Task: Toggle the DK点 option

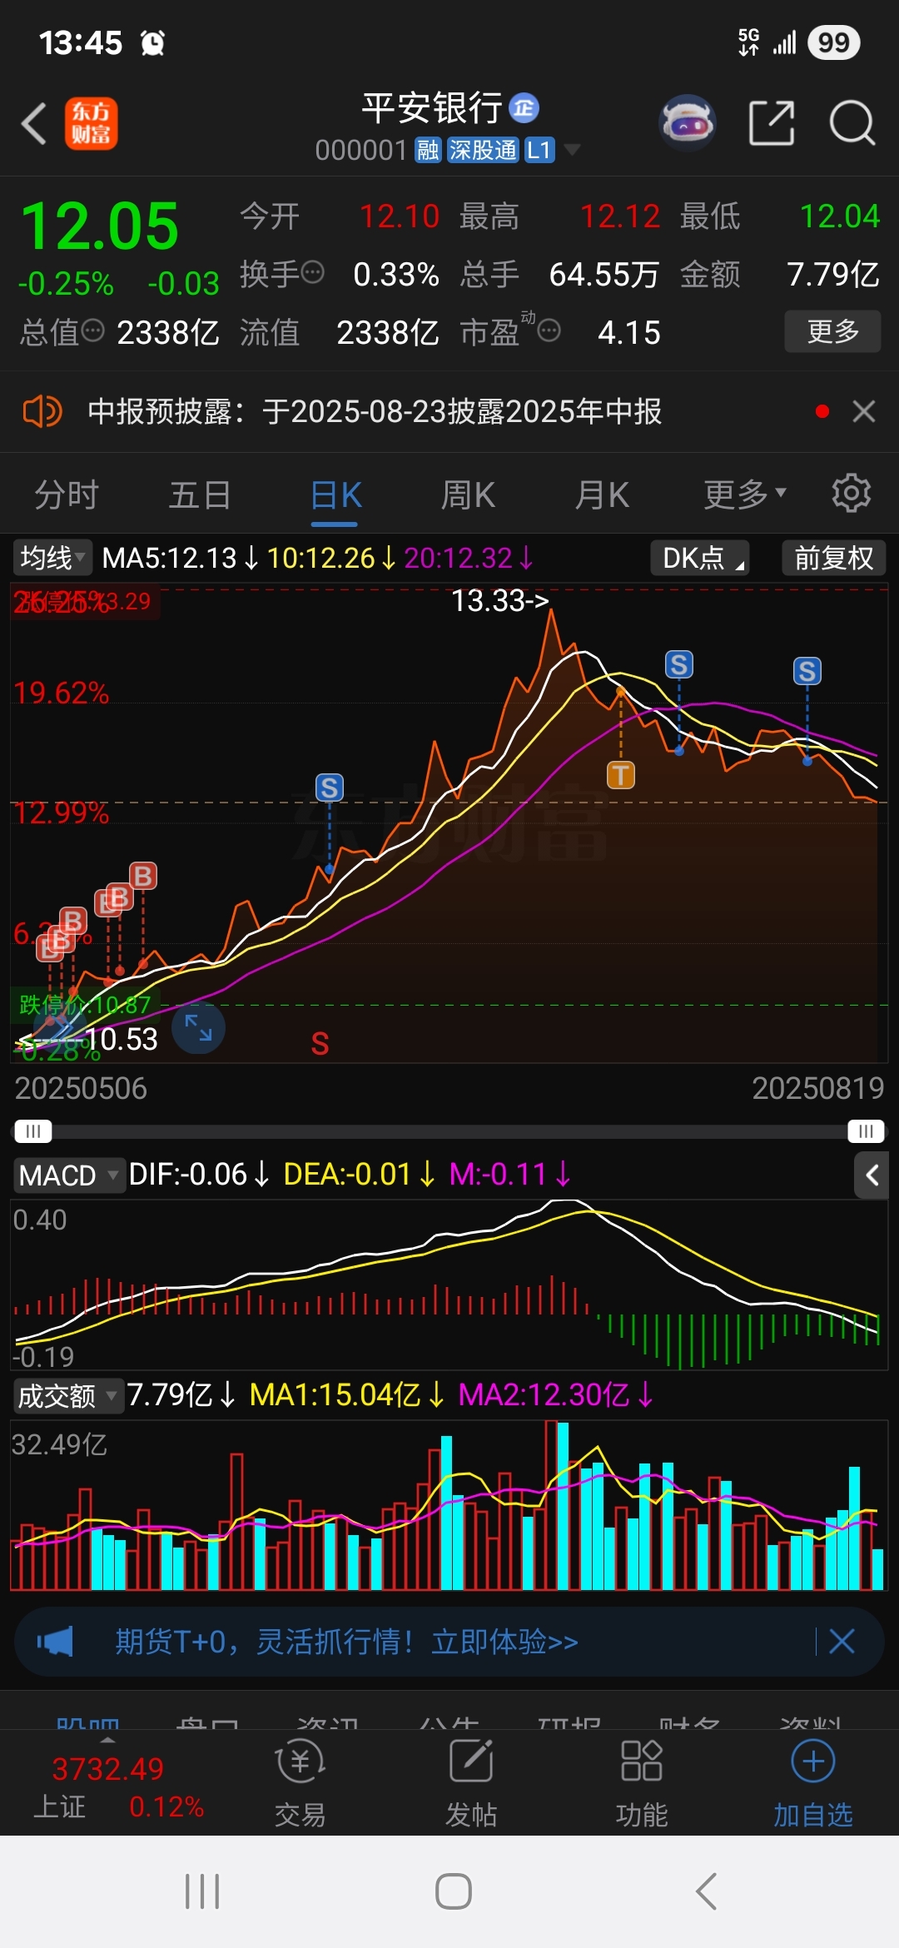Action: click(x=699, y=558)
